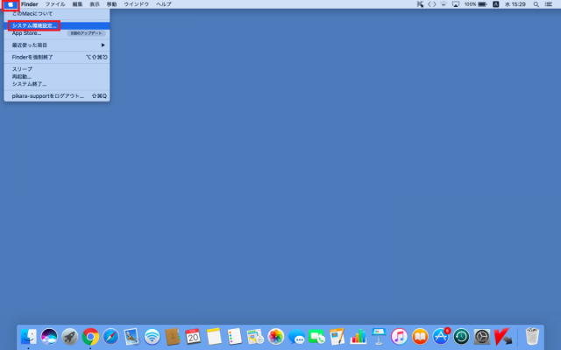
Task: Open the Trash in the Dock
Action: click(x=532, y=336)
